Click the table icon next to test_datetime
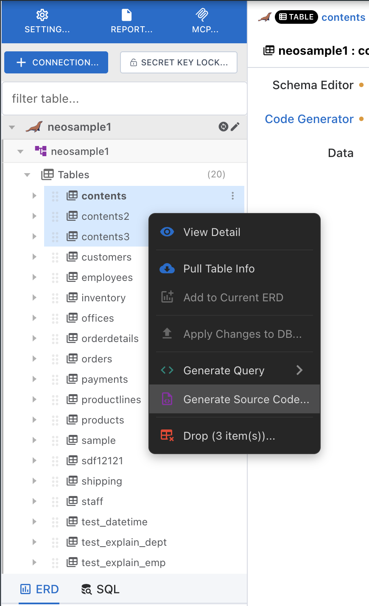369x606 pixels. coord(72,522)
